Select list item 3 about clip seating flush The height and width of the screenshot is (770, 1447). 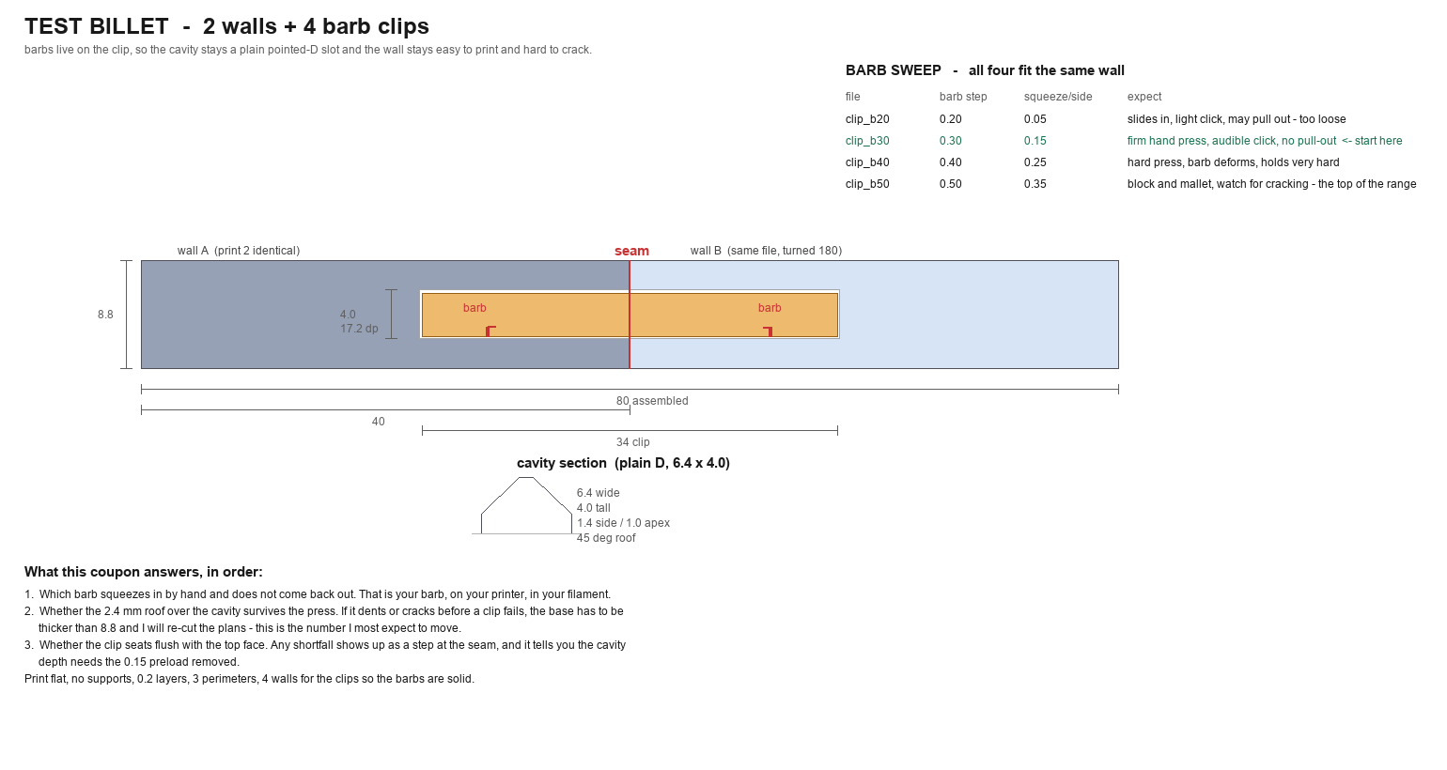click(325, 654)
